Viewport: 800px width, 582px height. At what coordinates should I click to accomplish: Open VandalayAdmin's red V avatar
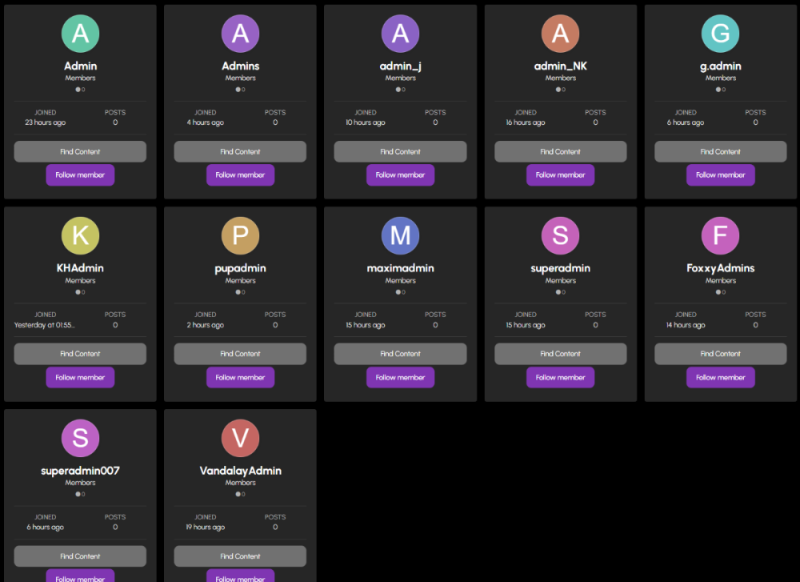(240, 439)
